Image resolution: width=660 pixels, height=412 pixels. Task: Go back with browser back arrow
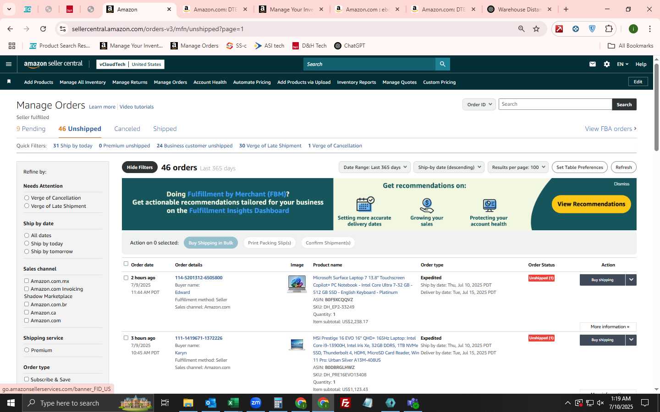(10, 29)
